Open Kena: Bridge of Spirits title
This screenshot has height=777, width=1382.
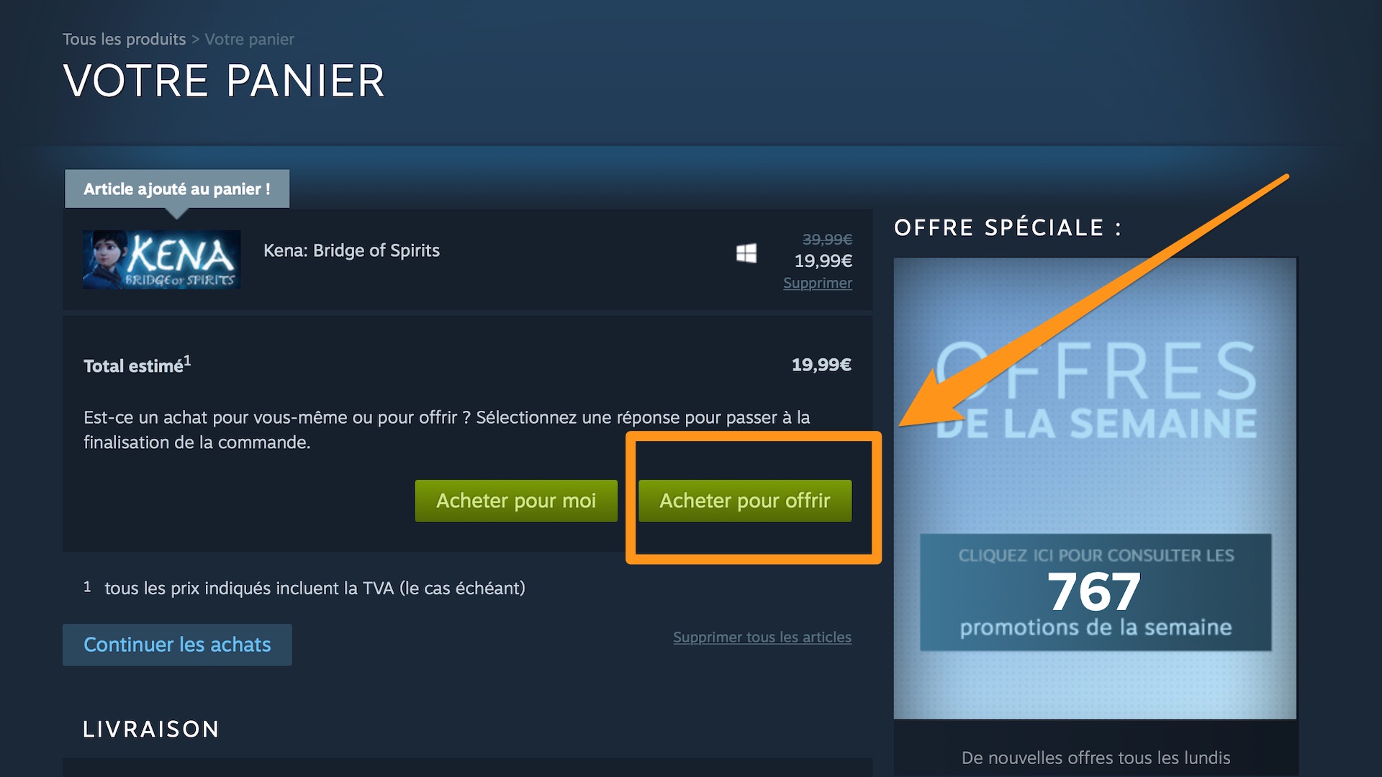click(x=351, y=250)
